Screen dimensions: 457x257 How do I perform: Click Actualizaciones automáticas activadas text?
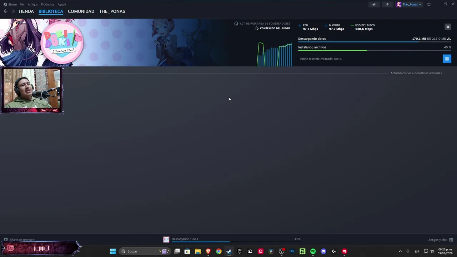click(416, 73)
